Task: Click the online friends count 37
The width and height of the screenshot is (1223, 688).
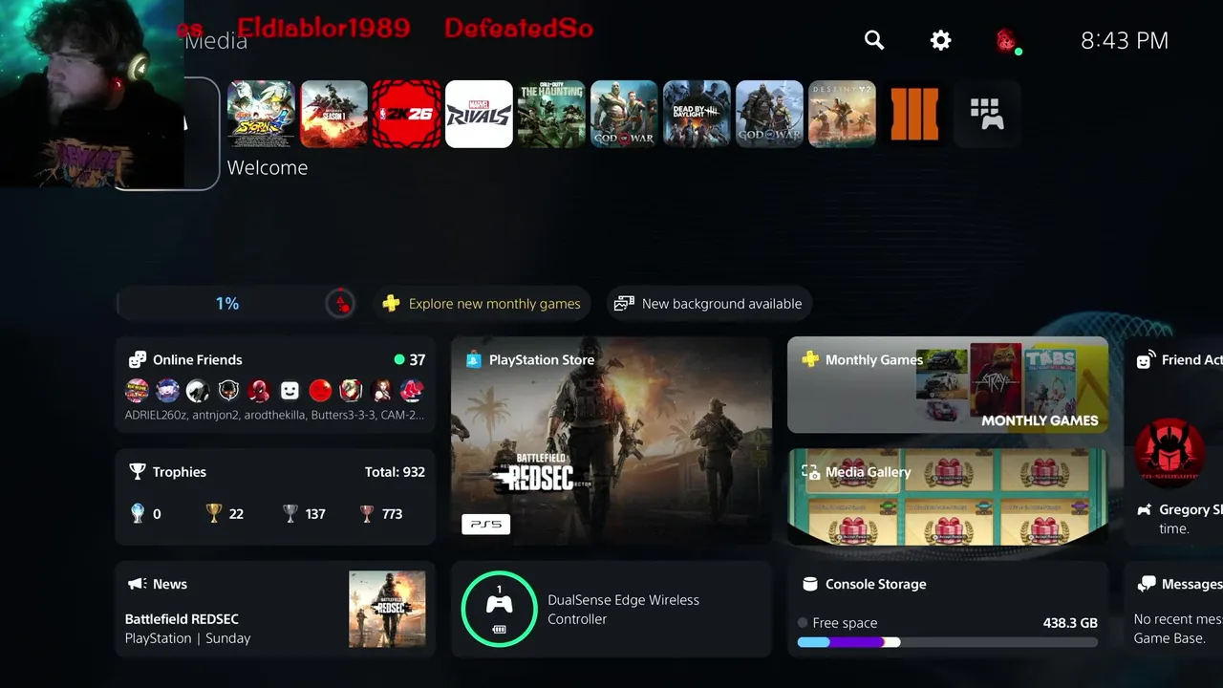Action: (x=418, y=360)
